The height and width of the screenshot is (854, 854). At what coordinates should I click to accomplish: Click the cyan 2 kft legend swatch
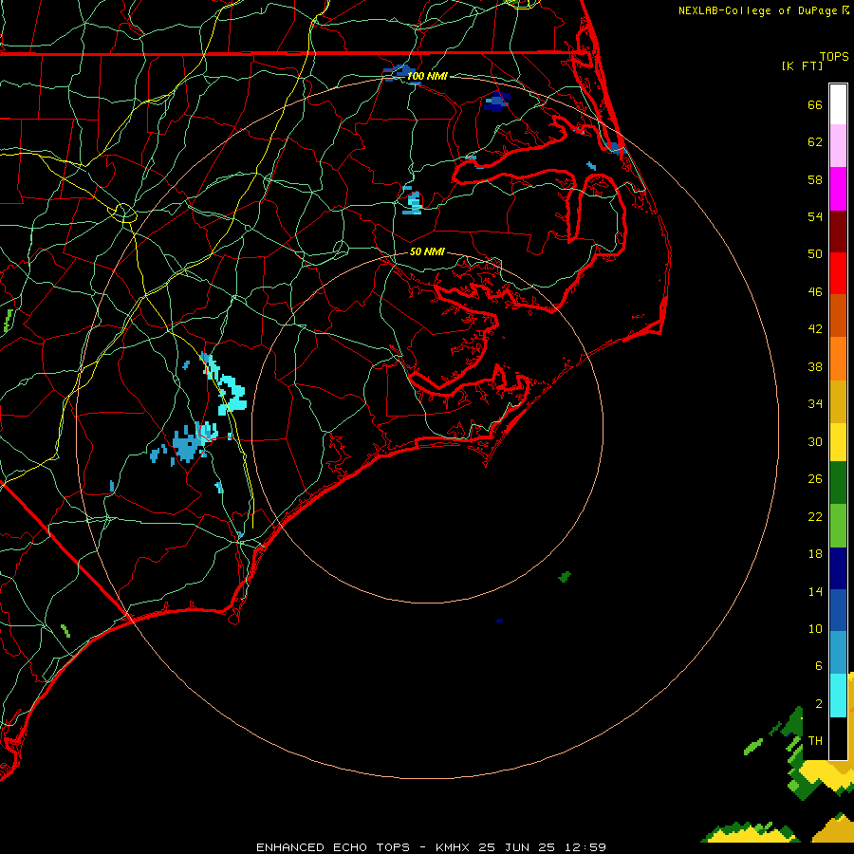(x=838, y=696)
